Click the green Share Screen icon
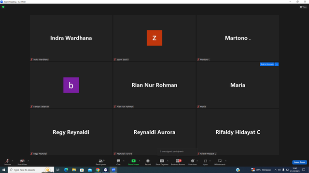This screenshot has height=173, width=309. pyautogui.click(x=133, y=161)
